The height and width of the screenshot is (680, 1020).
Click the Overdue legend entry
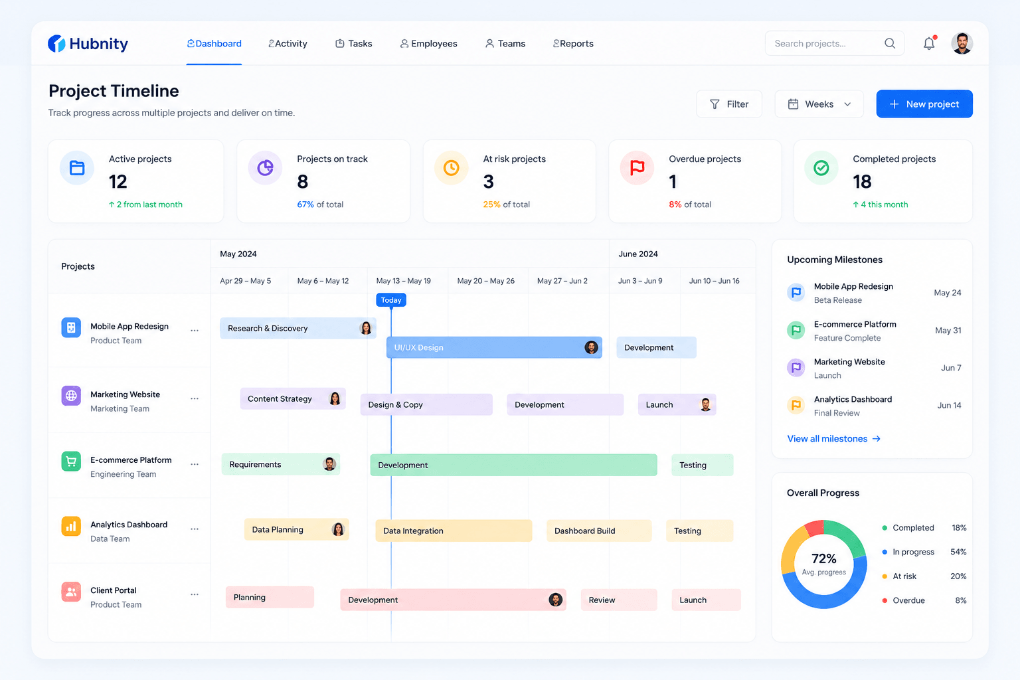[924, 600]
